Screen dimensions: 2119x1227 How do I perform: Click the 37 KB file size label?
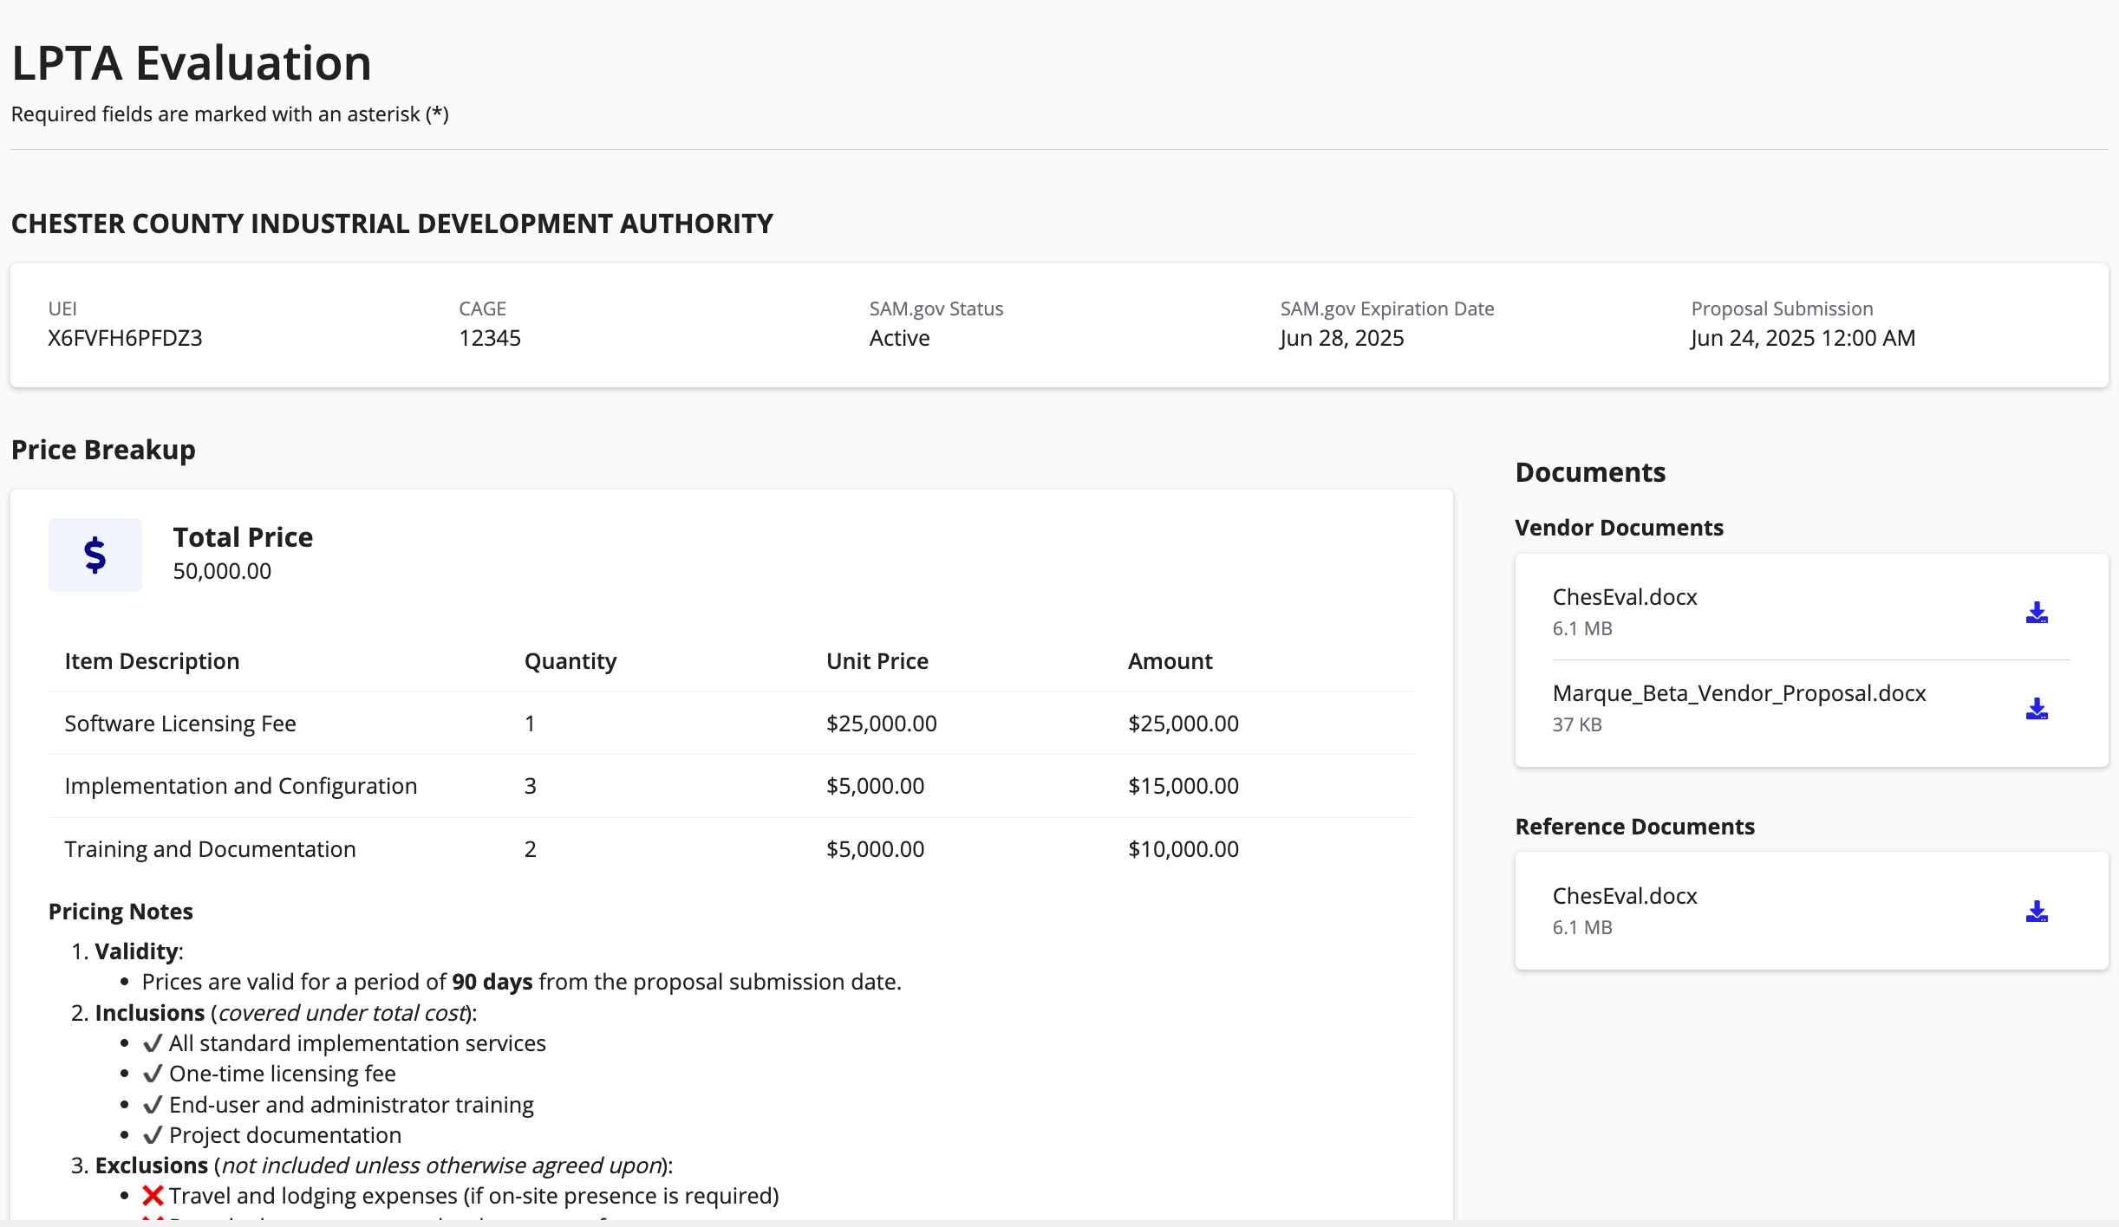(x=1577, y=724)
